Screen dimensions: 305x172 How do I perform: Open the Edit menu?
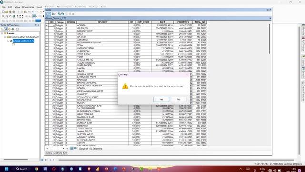pyautogui.click(x=10, y=7)
